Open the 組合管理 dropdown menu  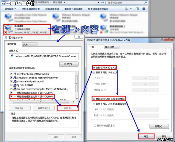(10, 9)
